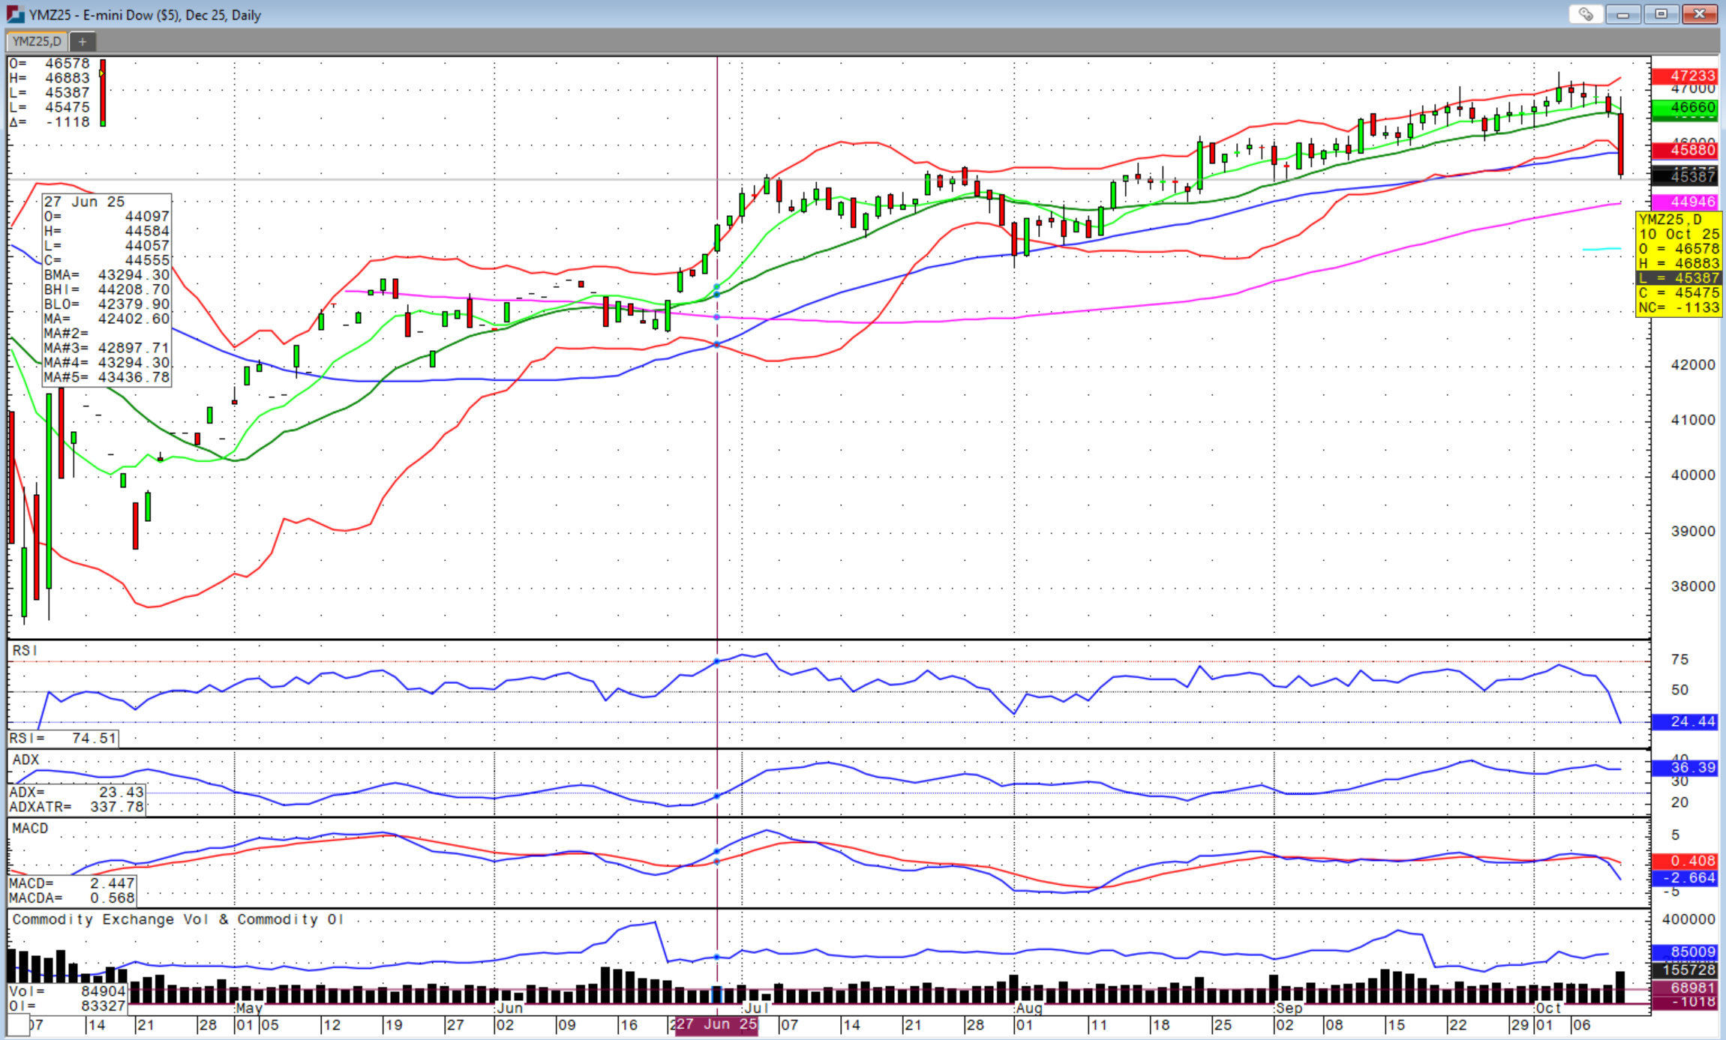
Task: Add a new chart tab with plus
Action: [x=83, y=42]
